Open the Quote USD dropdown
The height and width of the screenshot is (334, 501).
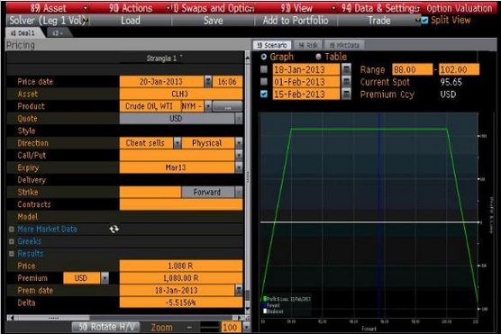click(x=239, y=119)
